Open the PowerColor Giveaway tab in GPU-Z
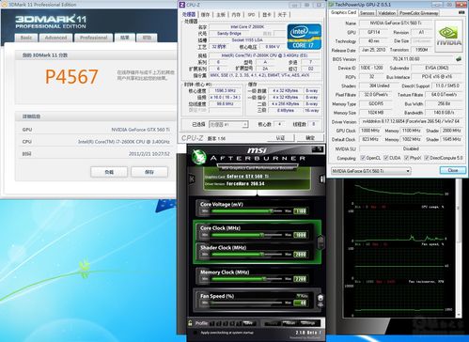The image size is (469, 342). [x=418, y=13]
